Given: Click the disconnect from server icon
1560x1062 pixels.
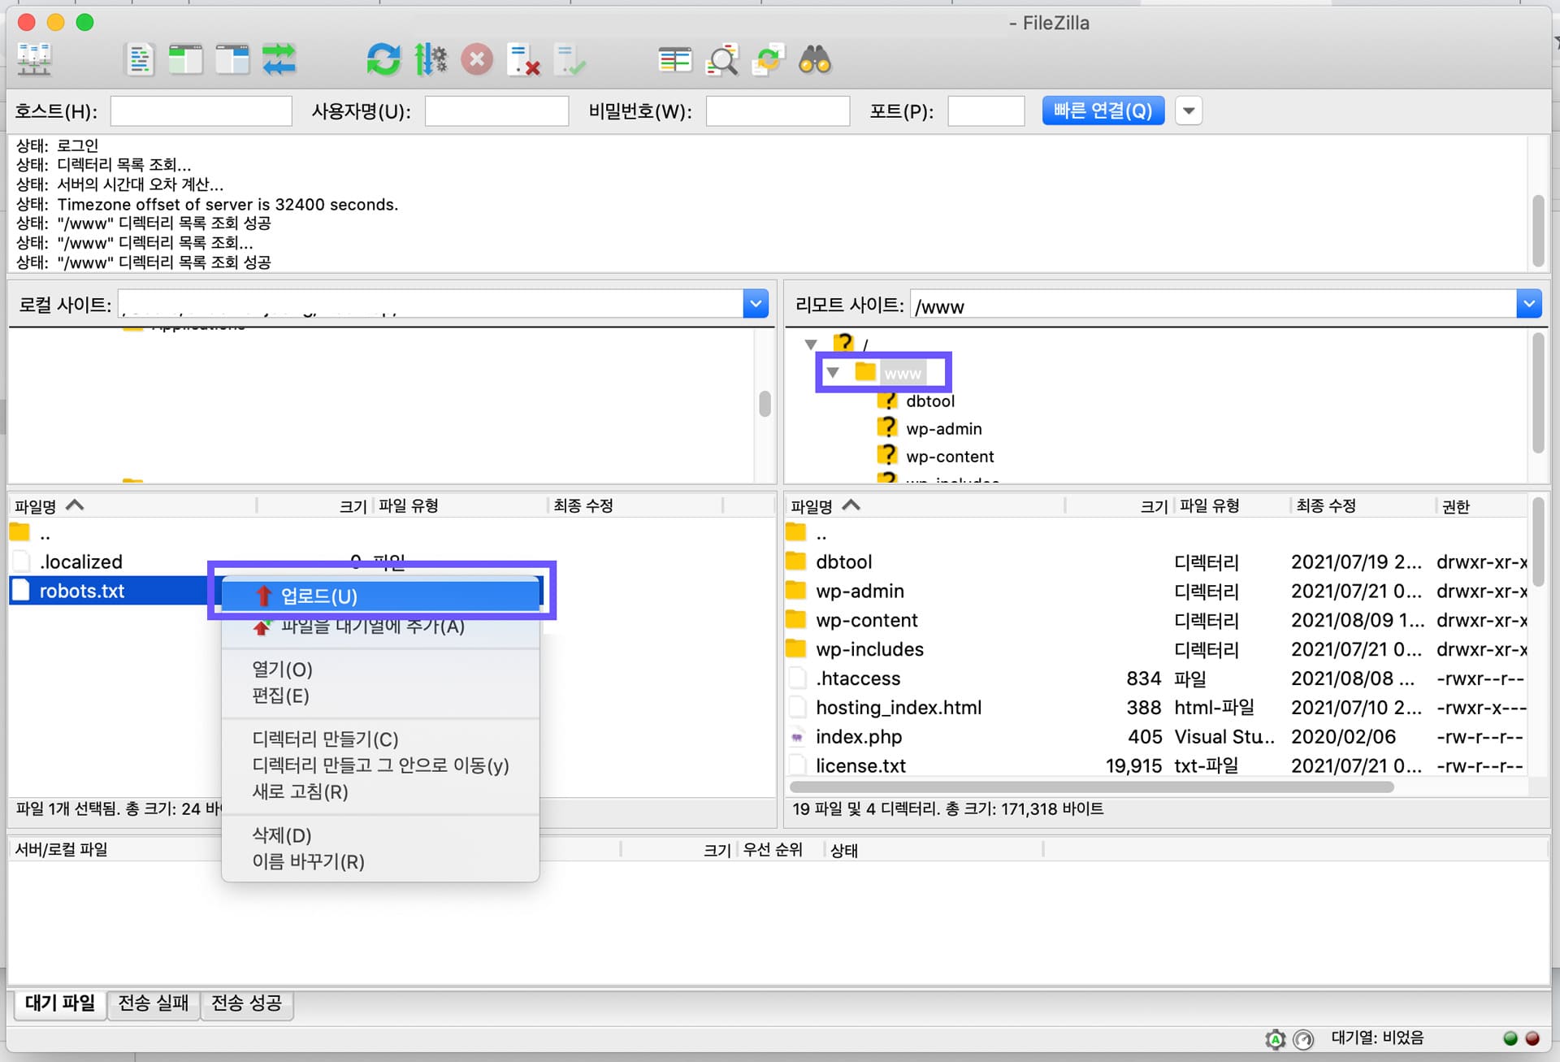Looking at the screenshot, I should [x=523, y=59].
